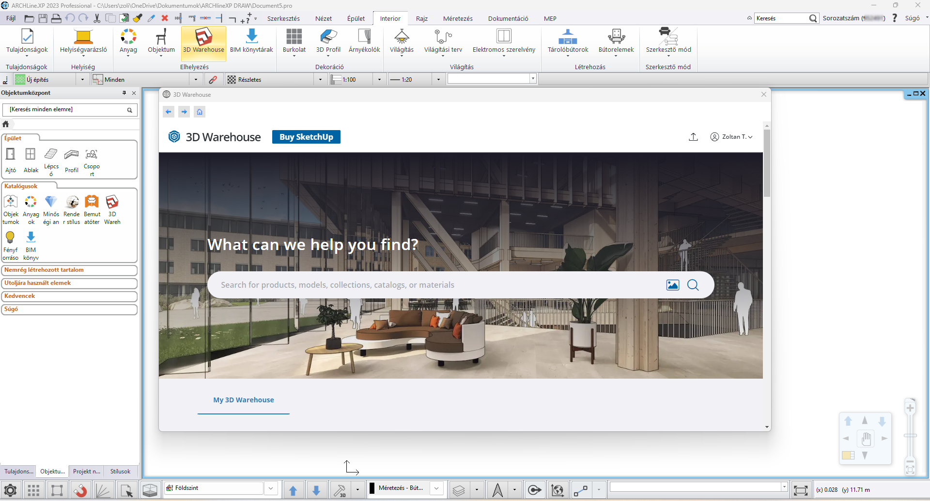The height and width of the screenshot is (501, 930).
Task: Click the eyedropper pick icon
Action: tap(151, 18)
